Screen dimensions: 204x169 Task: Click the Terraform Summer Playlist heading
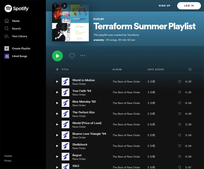144,27
